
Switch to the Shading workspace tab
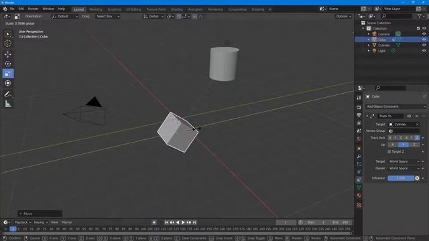pyautogui.click(x=177, y=9)
